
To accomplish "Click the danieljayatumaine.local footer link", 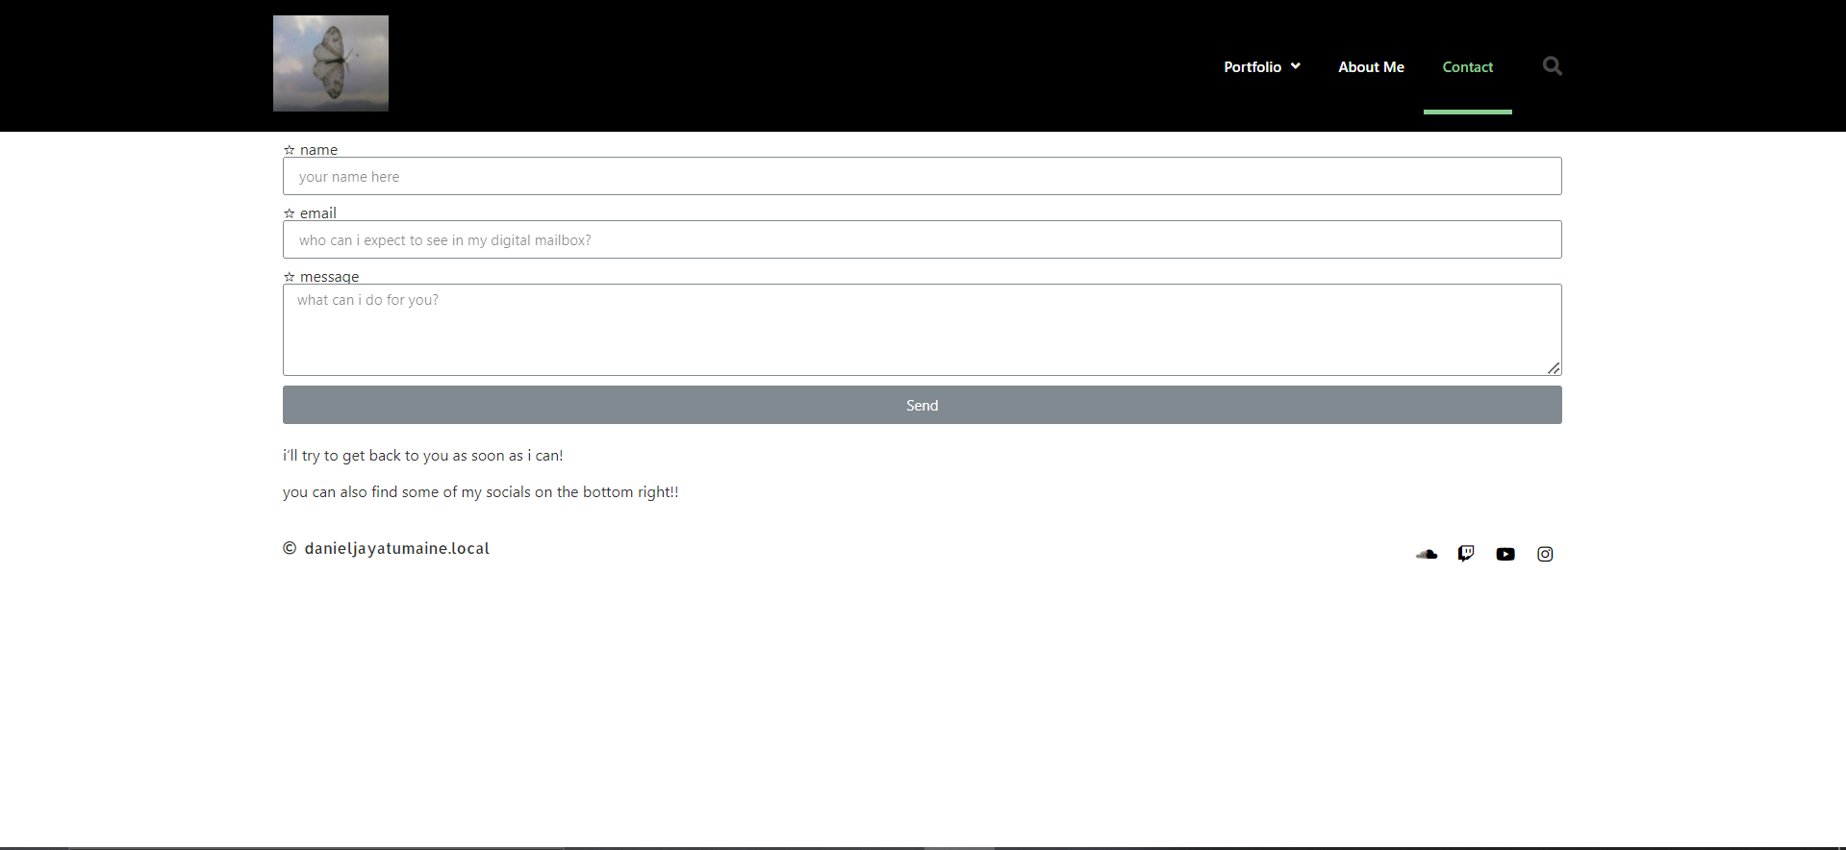I will tap(396, 548).
